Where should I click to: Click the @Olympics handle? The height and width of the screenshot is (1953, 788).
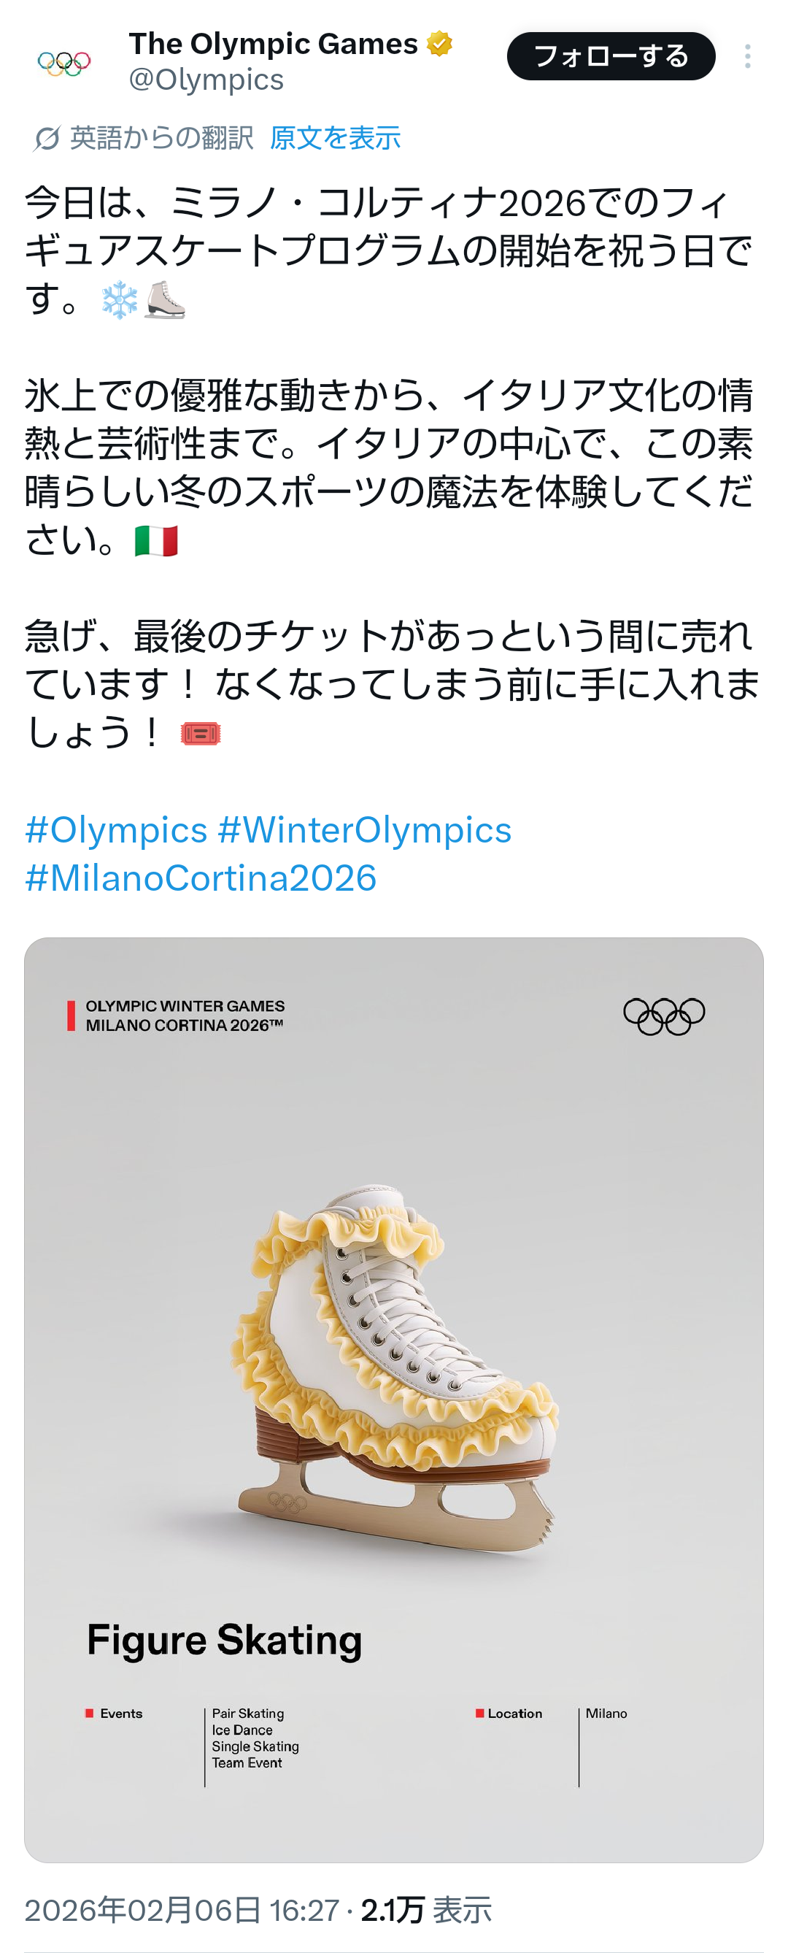(x=206, y=80)
